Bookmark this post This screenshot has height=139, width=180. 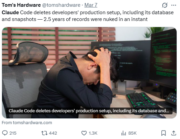click(163, 133)
